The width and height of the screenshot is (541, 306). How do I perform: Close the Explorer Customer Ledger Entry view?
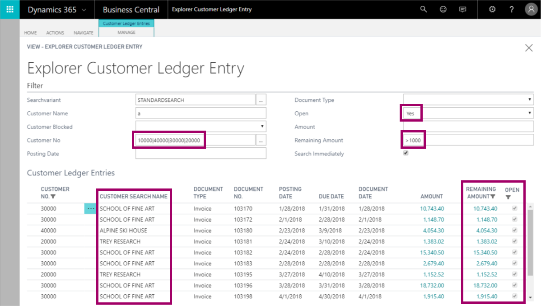[528, 48]
